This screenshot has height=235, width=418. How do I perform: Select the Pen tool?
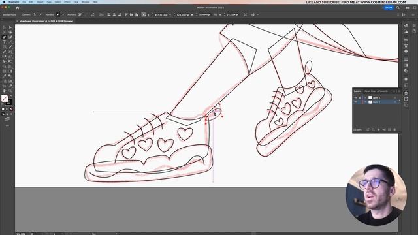point(4,37)
